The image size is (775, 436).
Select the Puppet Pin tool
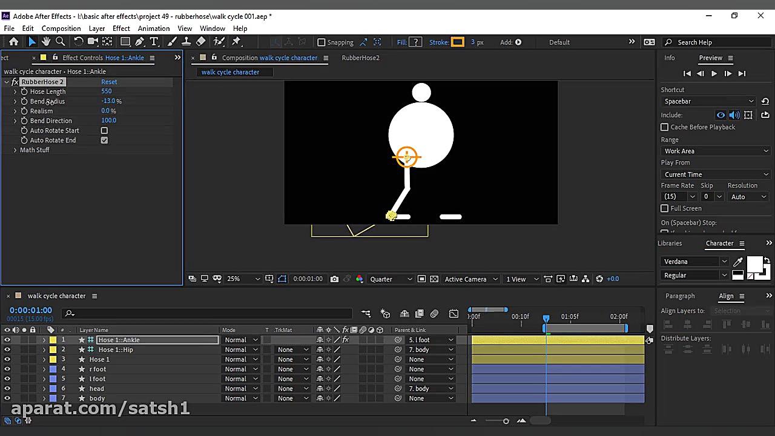[x=237, y=42]
